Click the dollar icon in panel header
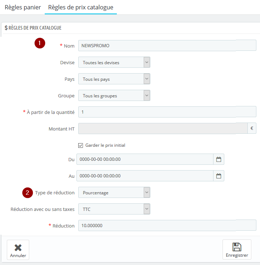Screen dimensions: 260x265 tap(6, 28)
